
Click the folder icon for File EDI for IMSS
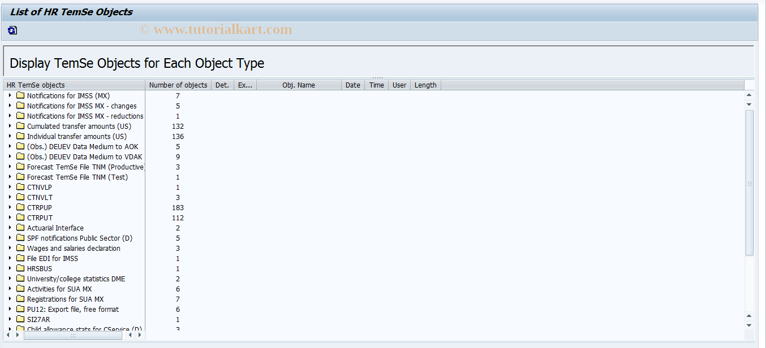(20, 258)
